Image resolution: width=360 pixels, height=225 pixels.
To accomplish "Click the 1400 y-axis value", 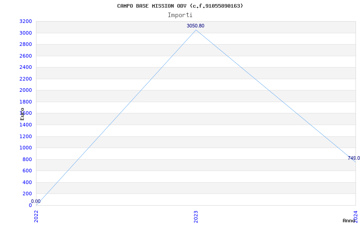I will click(26, 125).
